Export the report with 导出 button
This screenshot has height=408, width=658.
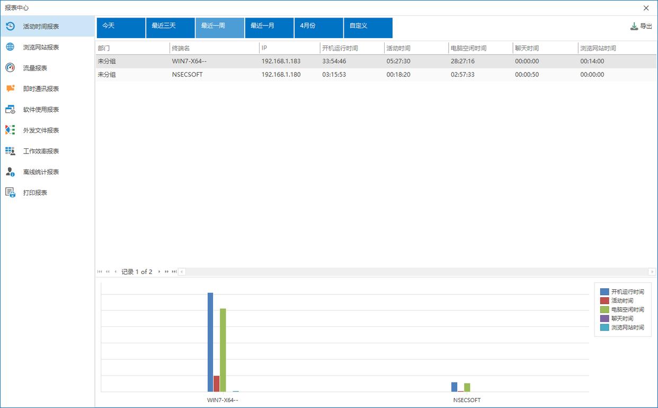[x=641, y=26]
